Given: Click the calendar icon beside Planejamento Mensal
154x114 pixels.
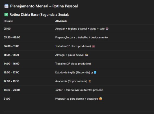Looking at the screenshot, I should click(x=6, y=6).
